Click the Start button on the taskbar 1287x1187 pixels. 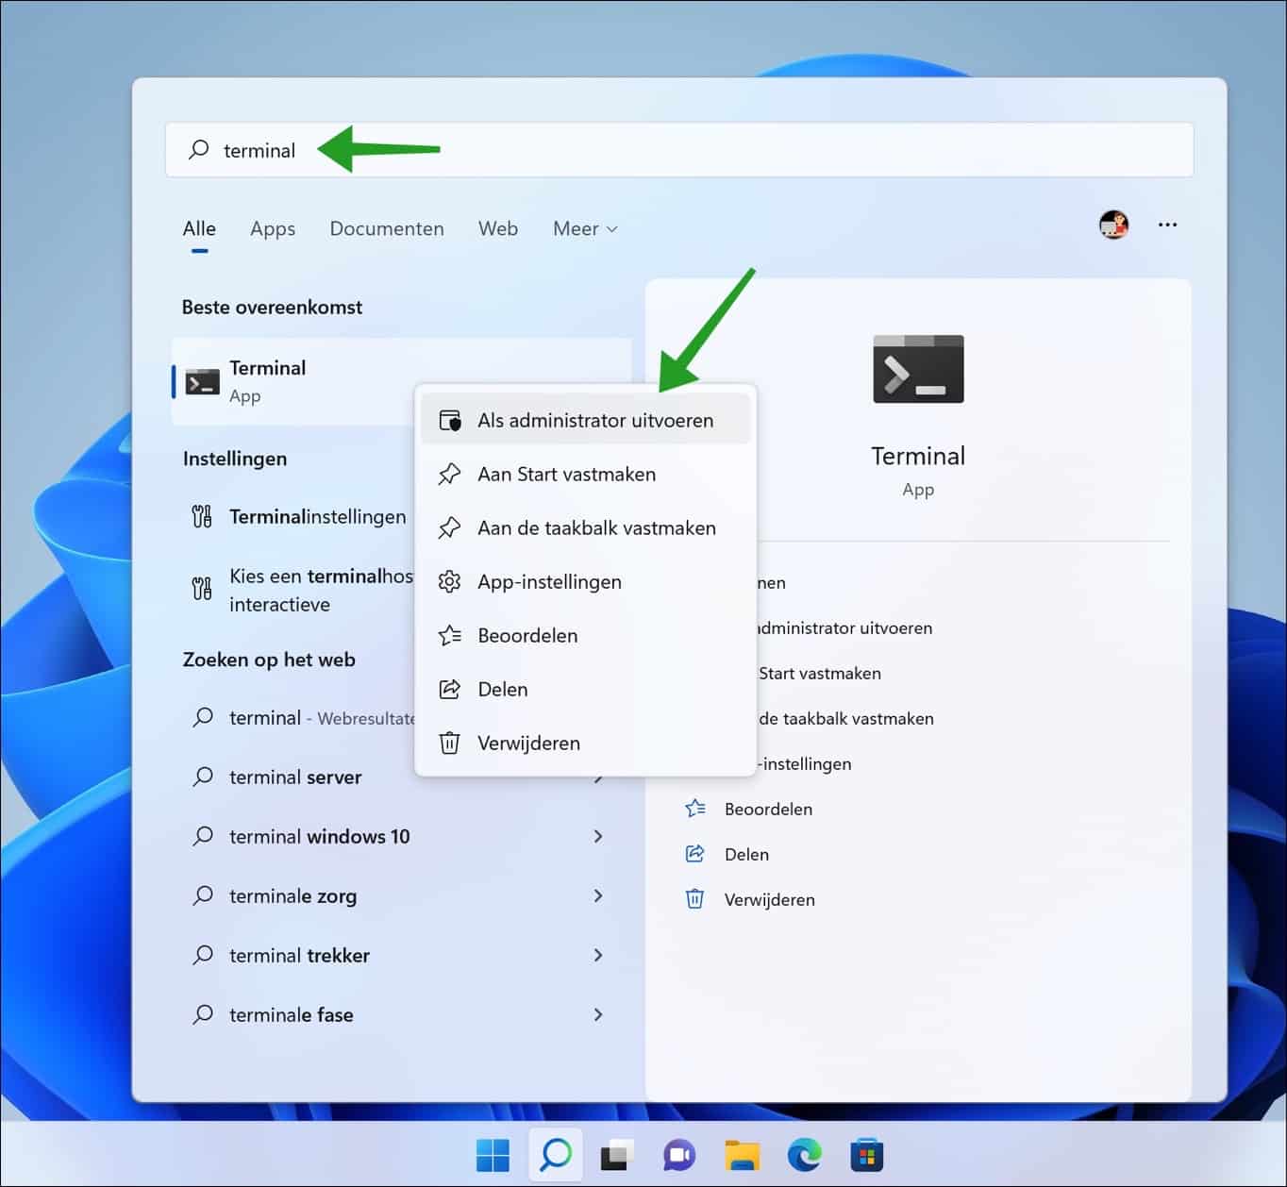(x=493, y=1154)
